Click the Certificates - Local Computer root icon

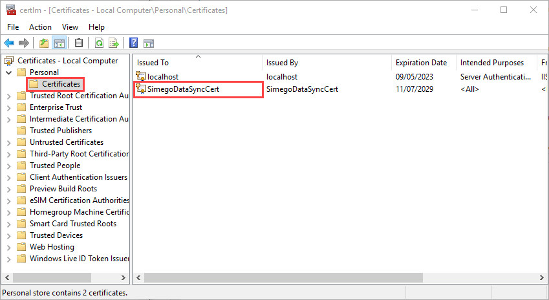(x=9, y=61)
